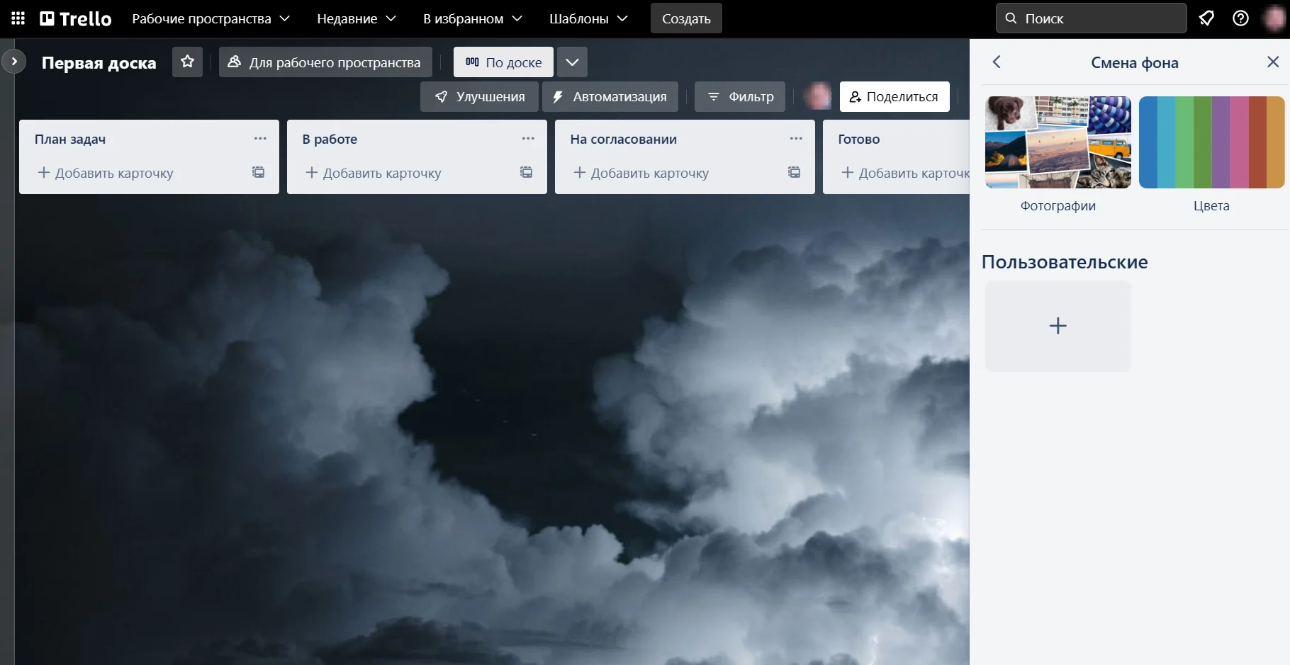Open Автоматизация menu
Image resolution: width=1290 pixels, height=665 pixels.
[x=610, y=96]
